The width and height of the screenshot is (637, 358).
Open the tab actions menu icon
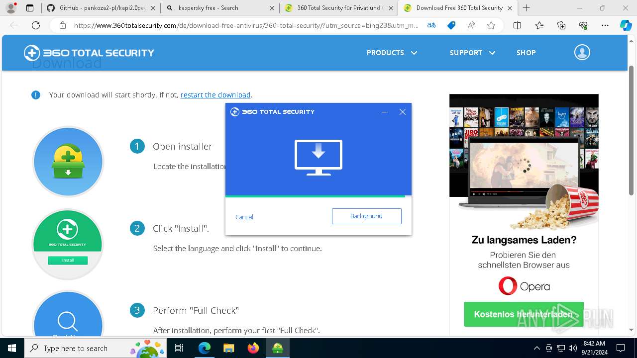click(30, 8)
